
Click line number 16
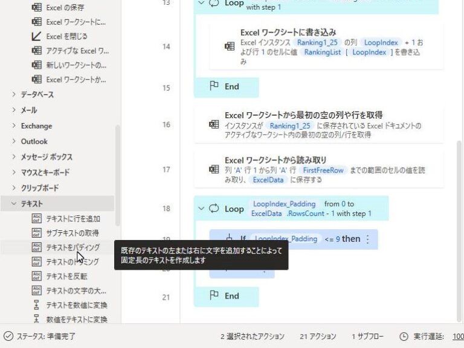166,125
